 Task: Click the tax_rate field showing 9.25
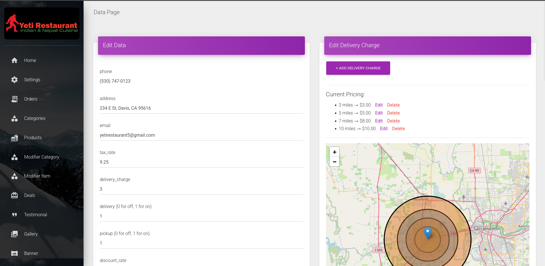pos(201,162)
